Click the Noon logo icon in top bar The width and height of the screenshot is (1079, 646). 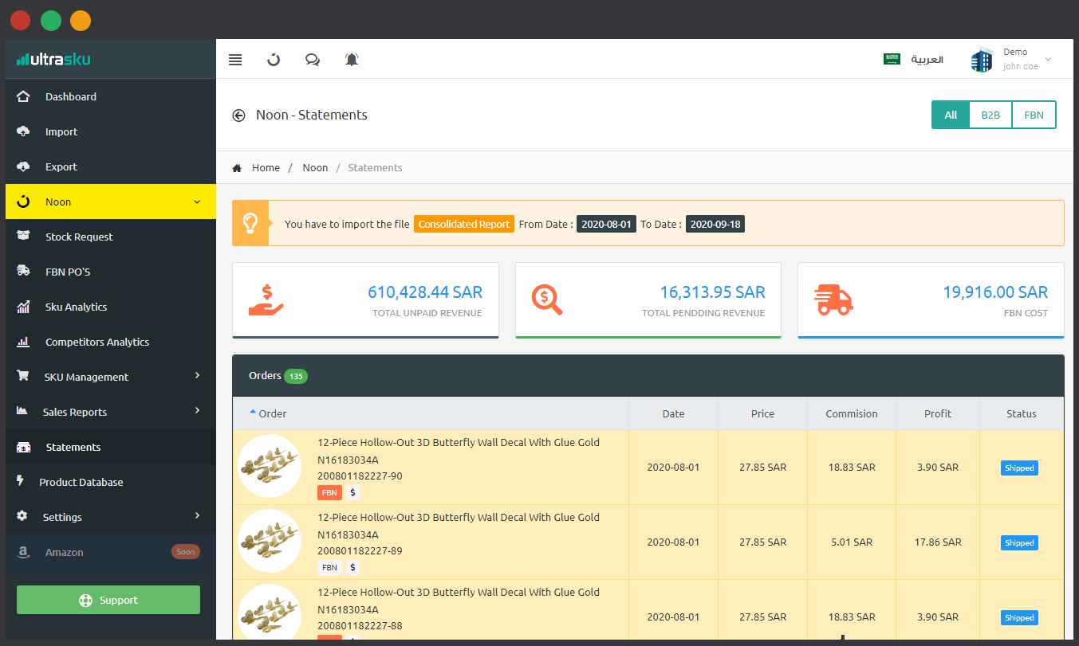click(x=274, y=60)
